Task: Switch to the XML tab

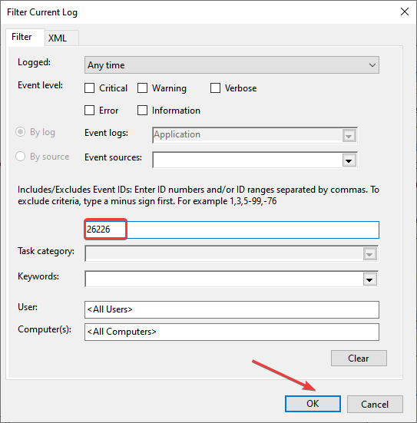Action: pos(61,38)
